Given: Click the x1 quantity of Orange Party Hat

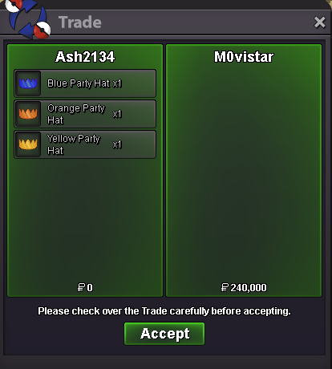Looking at the screenshot, I should (117, 114).
